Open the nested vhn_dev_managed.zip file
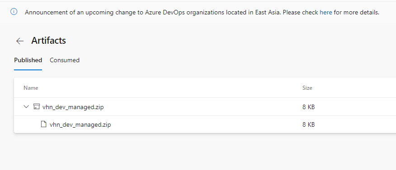 pos(80,124)
